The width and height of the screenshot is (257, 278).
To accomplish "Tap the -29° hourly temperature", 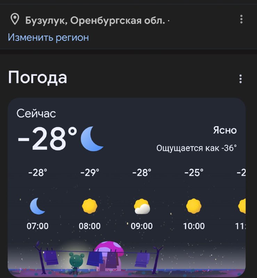I will tap(89, 172).
